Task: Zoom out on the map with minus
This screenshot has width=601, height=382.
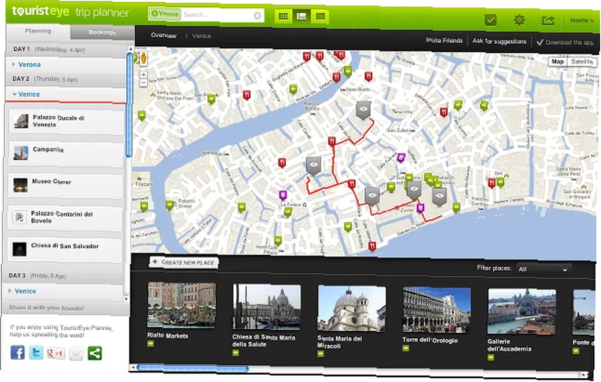Action: pos(144,83)
